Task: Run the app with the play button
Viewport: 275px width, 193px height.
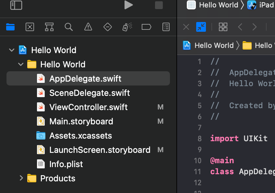Action: pyautogui.click(x=128, y=5)
